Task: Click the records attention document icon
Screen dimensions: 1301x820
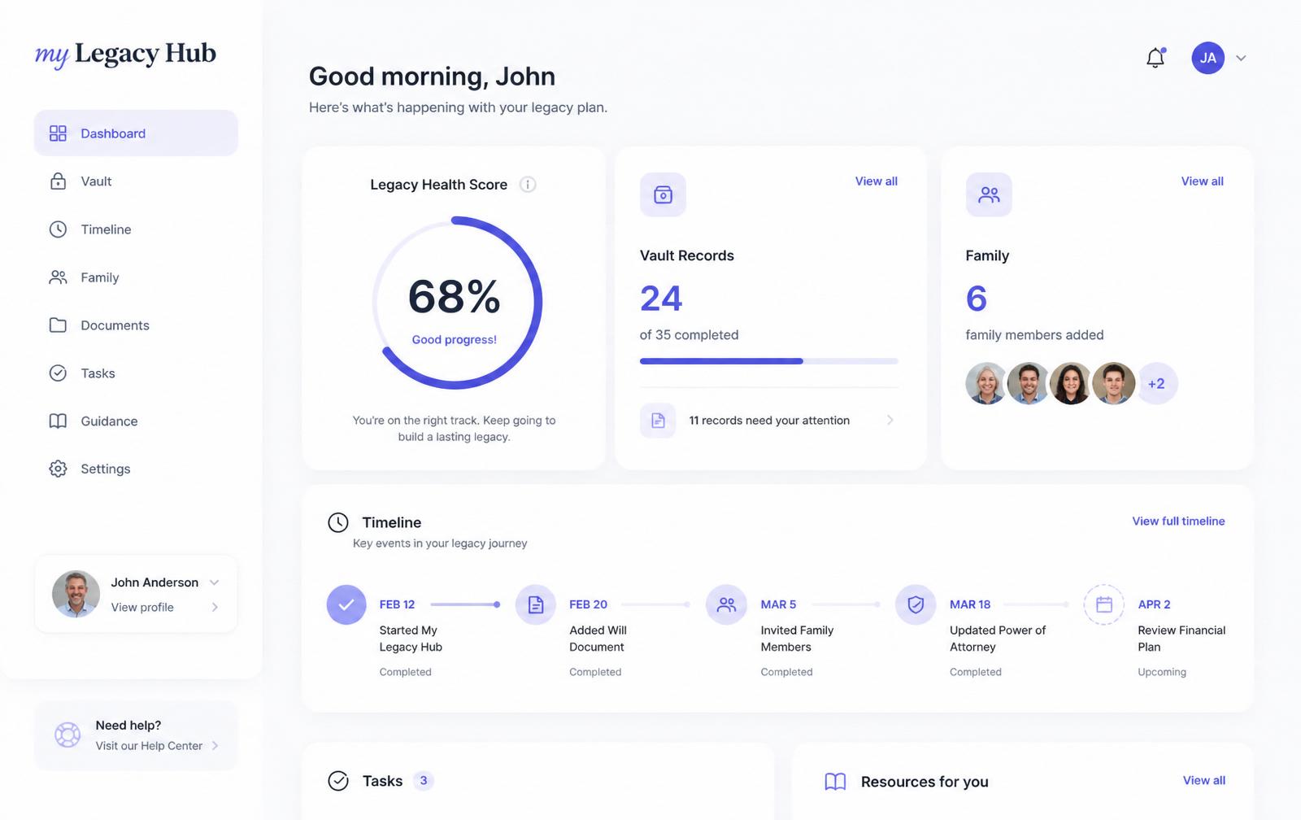Action: (x=658, y=421)
